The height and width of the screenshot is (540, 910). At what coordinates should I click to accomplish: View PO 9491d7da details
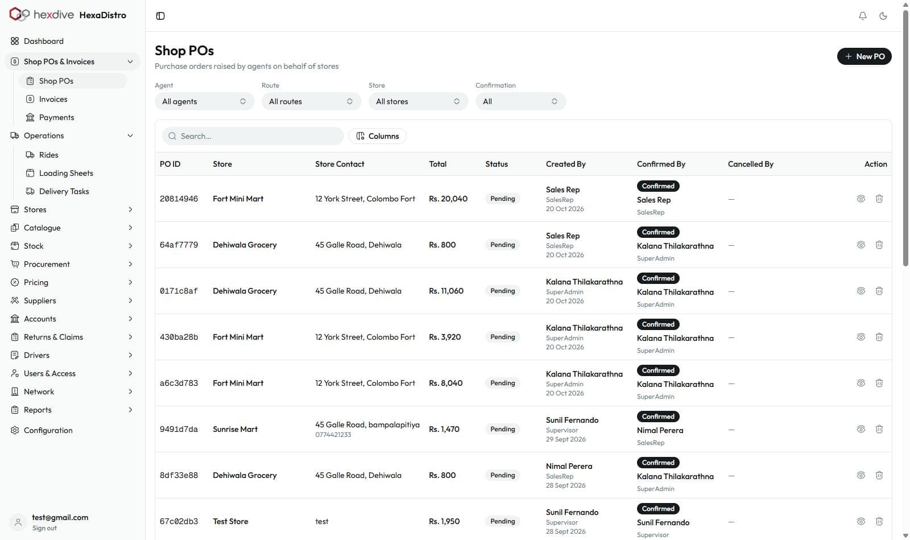point(861,429)
